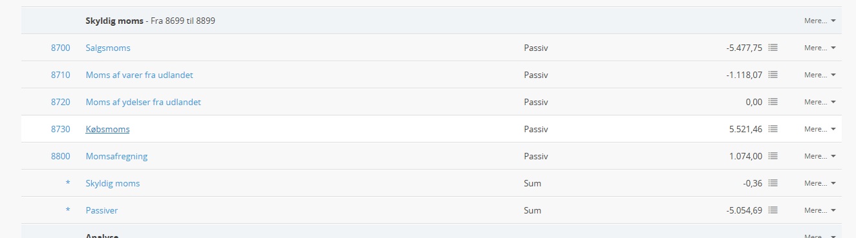This screenshot has height=238, width=856.
Task: Open entries list icon for Salgsmoms row
Action: [773, 48]
